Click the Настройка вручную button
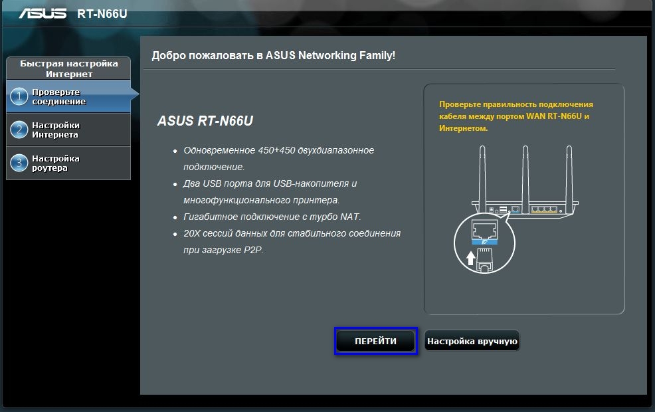Viewport: 655px width, 412px height. click(x=472, y=341)
